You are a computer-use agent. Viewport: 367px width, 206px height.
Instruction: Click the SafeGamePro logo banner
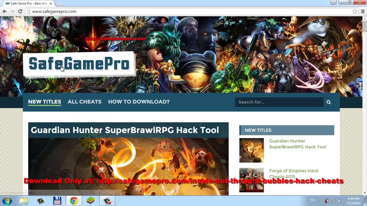[79, 64]
